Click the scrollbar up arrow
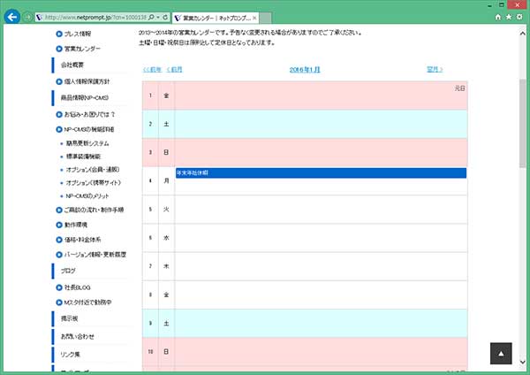 (x=523, y=34)
